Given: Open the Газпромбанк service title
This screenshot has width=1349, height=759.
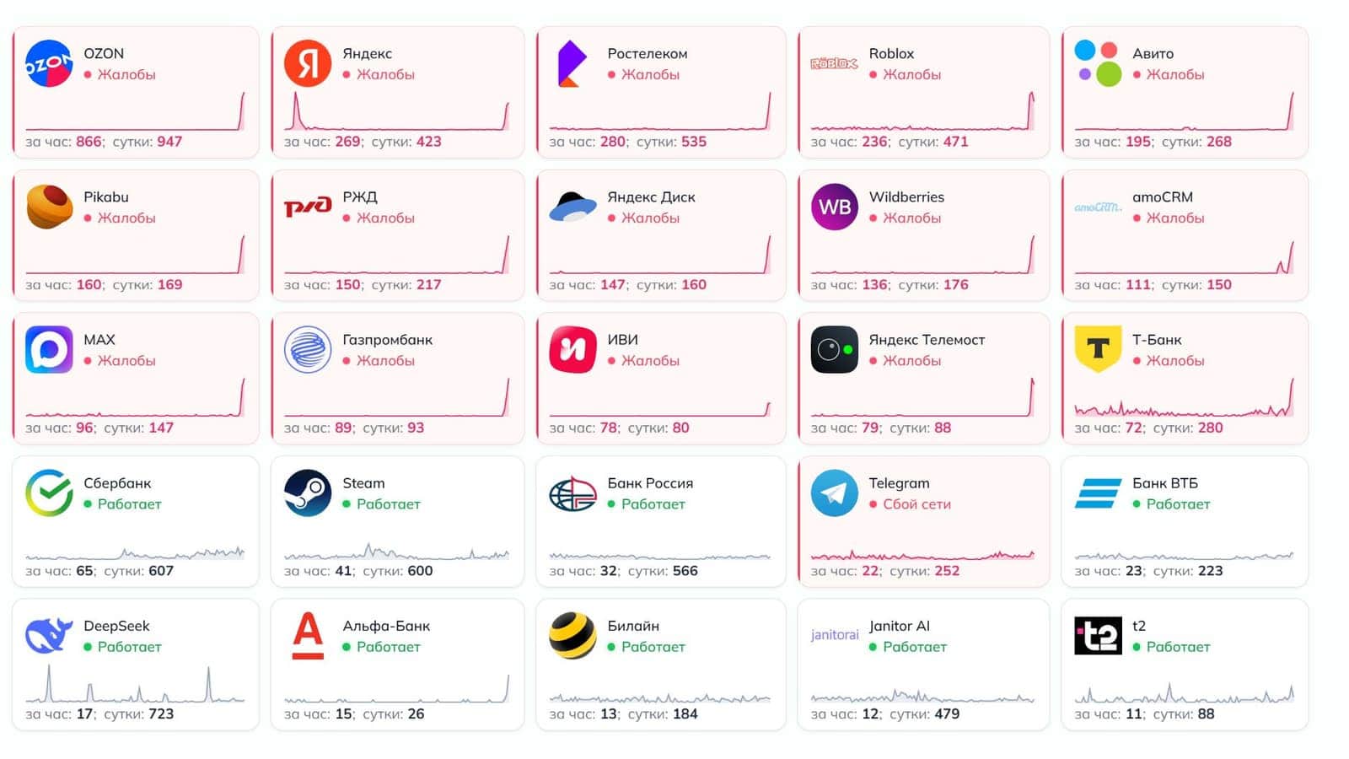Looking at the screenshot, I should (x=387, y=339).
